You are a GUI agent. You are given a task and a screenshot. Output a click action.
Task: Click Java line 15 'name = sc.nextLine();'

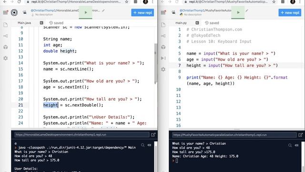point(68,69)
